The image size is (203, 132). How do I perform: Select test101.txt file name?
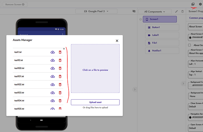(x=19, y=76)
